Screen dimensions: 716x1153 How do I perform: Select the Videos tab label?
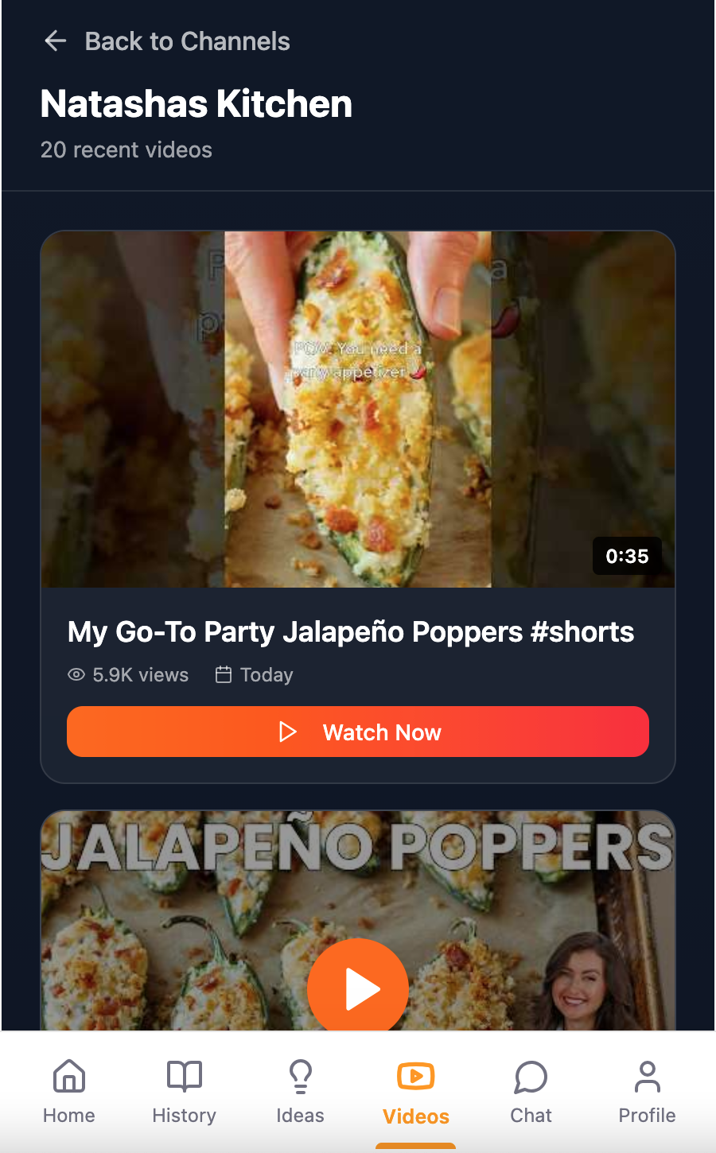point(416,1116)
